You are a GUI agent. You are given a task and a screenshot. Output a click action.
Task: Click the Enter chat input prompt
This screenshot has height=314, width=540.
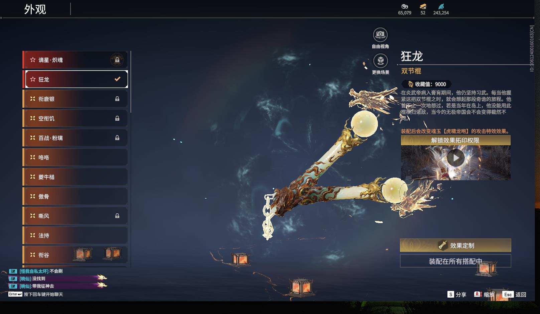[x=36, y=294]
